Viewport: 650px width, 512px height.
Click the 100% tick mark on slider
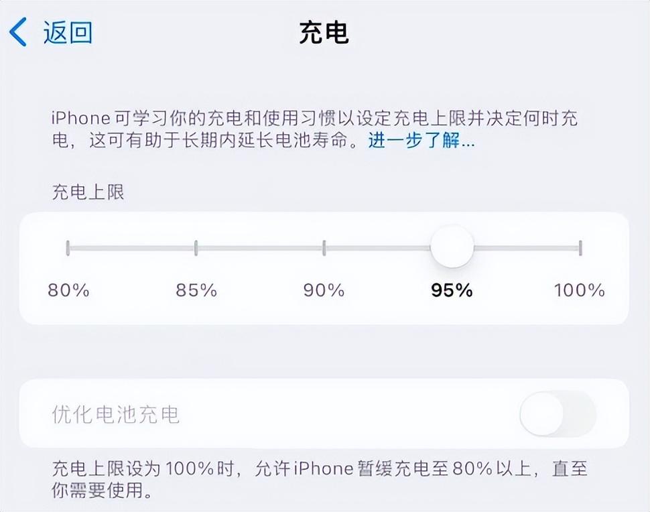point(580,248)
